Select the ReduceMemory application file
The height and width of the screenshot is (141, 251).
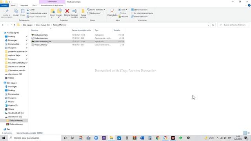point(78,35)
